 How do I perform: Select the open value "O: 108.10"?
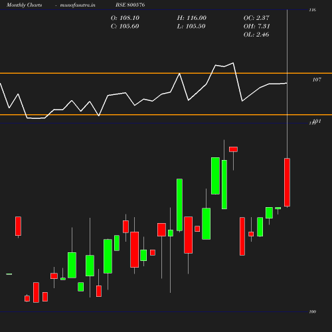(x=125, y=18)
